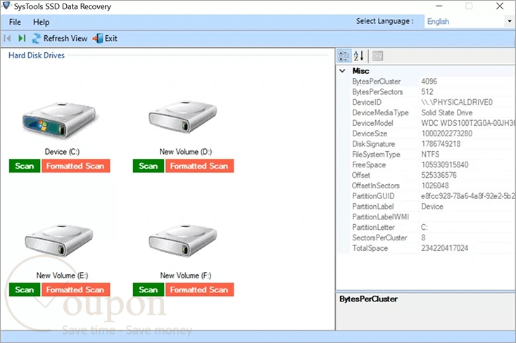Click the value 4096 for BytesPerCluster
Viewport: 516px width, 343px height.
(429, 82)
